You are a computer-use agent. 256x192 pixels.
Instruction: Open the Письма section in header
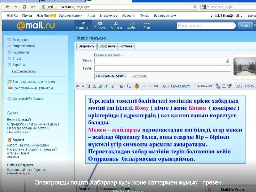pyautogui.click(x=100, y=26)
